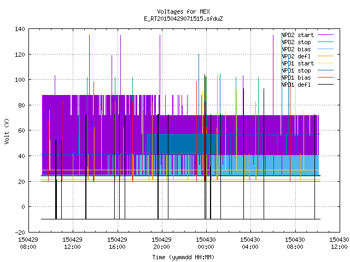Click the filename E_RT20150429071515.sfduZ subtitle
The width and height of the screenshot is (350, 262).
point(183,19)
